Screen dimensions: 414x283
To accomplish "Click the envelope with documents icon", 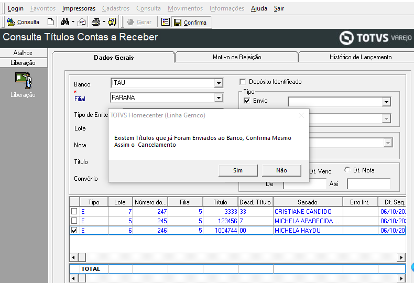I will pyautogui.click(x=82, y=22).
